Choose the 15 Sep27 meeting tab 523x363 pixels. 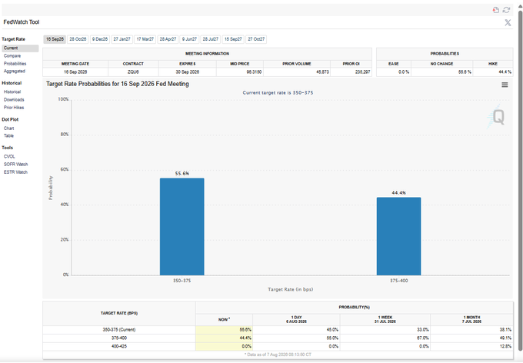click(x=233, y=39)
